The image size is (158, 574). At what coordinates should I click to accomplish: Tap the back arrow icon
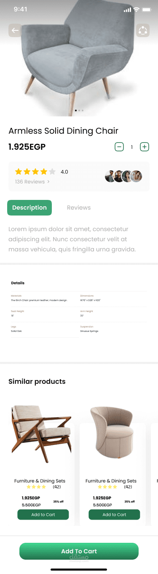point(15,30)
